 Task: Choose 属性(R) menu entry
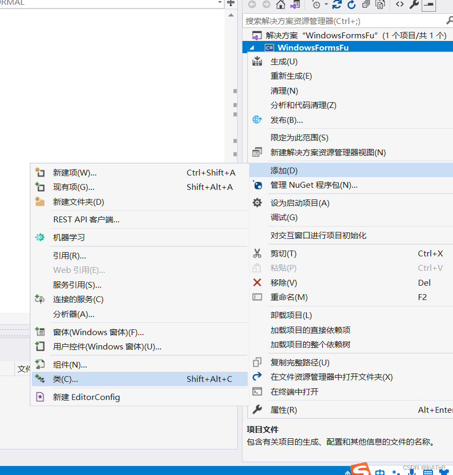[351, 410]
